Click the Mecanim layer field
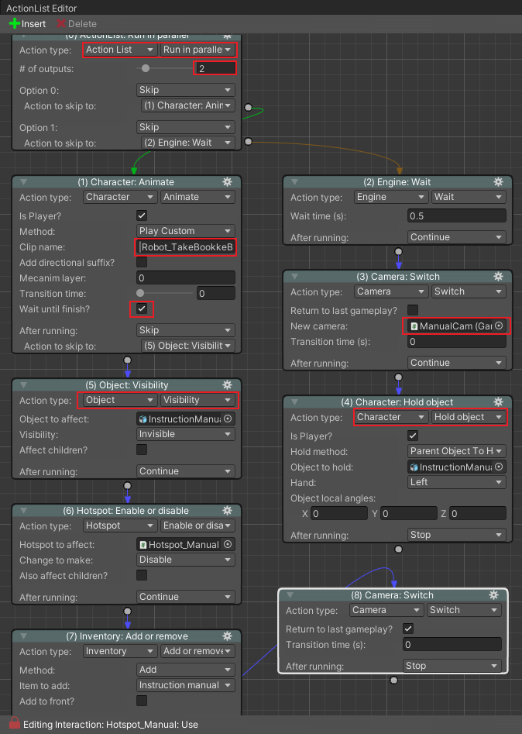 pyautogui.click(x=186, y=278)
